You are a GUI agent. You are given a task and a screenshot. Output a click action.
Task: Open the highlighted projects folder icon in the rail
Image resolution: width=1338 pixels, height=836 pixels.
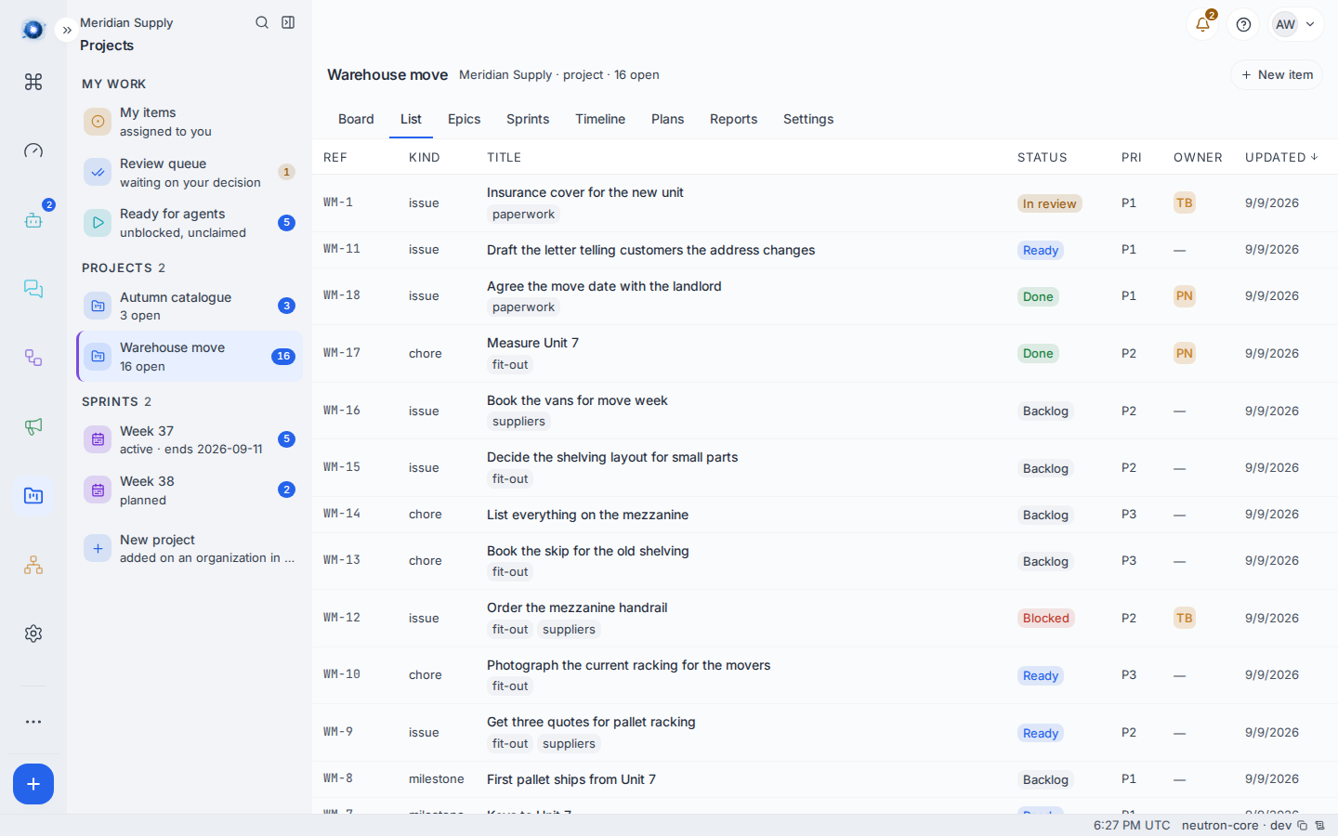click(33, 496)
